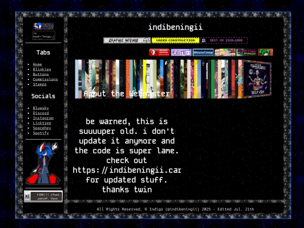
Task: Play the FIRE!!! music player track
Action: coord(28,196)
